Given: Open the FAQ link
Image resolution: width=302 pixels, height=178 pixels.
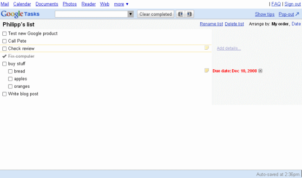Looking at the screenshot, I should click(276, 4).
